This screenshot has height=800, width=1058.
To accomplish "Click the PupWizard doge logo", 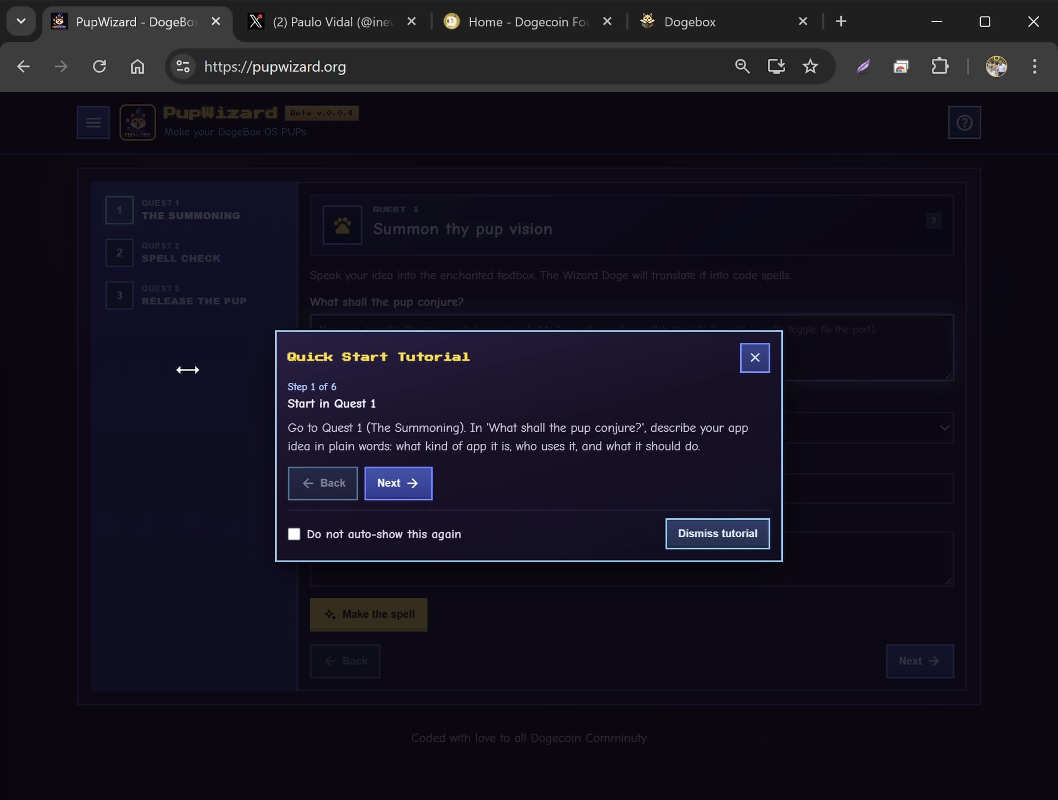I will pyautogui.click(x=138, y=122).
